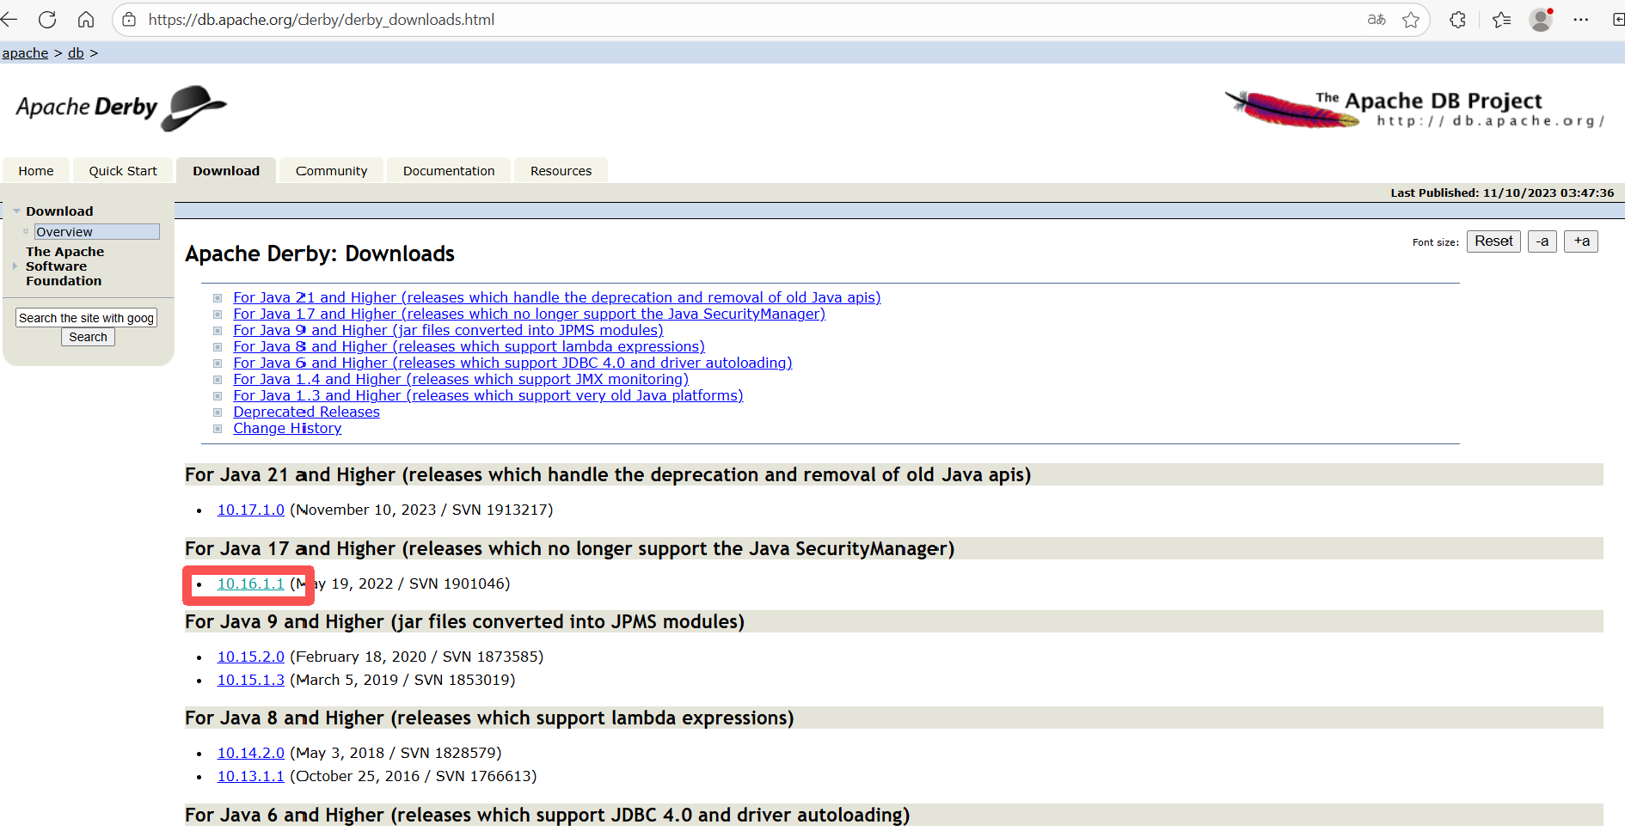Open For Java 6 and Higher link
Image resolution: width=1625 pixels, height=837 pixels.
pos(512,363)
